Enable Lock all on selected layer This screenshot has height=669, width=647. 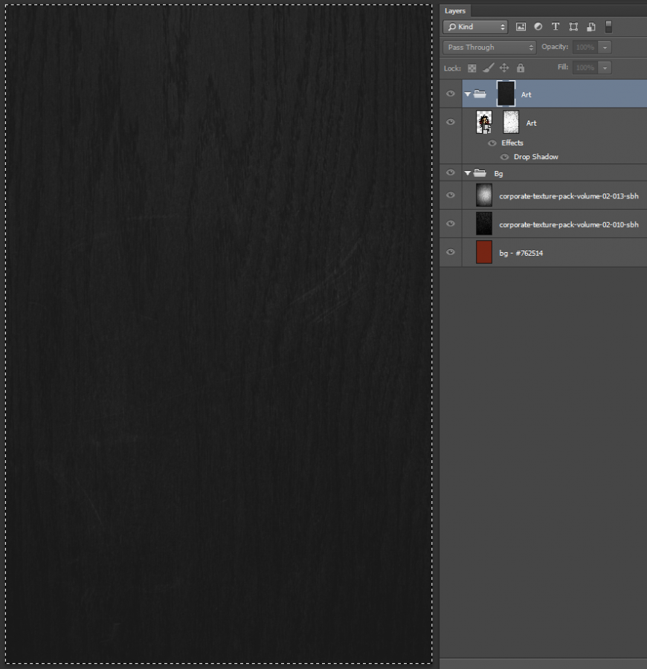click(x=521, y=68)
